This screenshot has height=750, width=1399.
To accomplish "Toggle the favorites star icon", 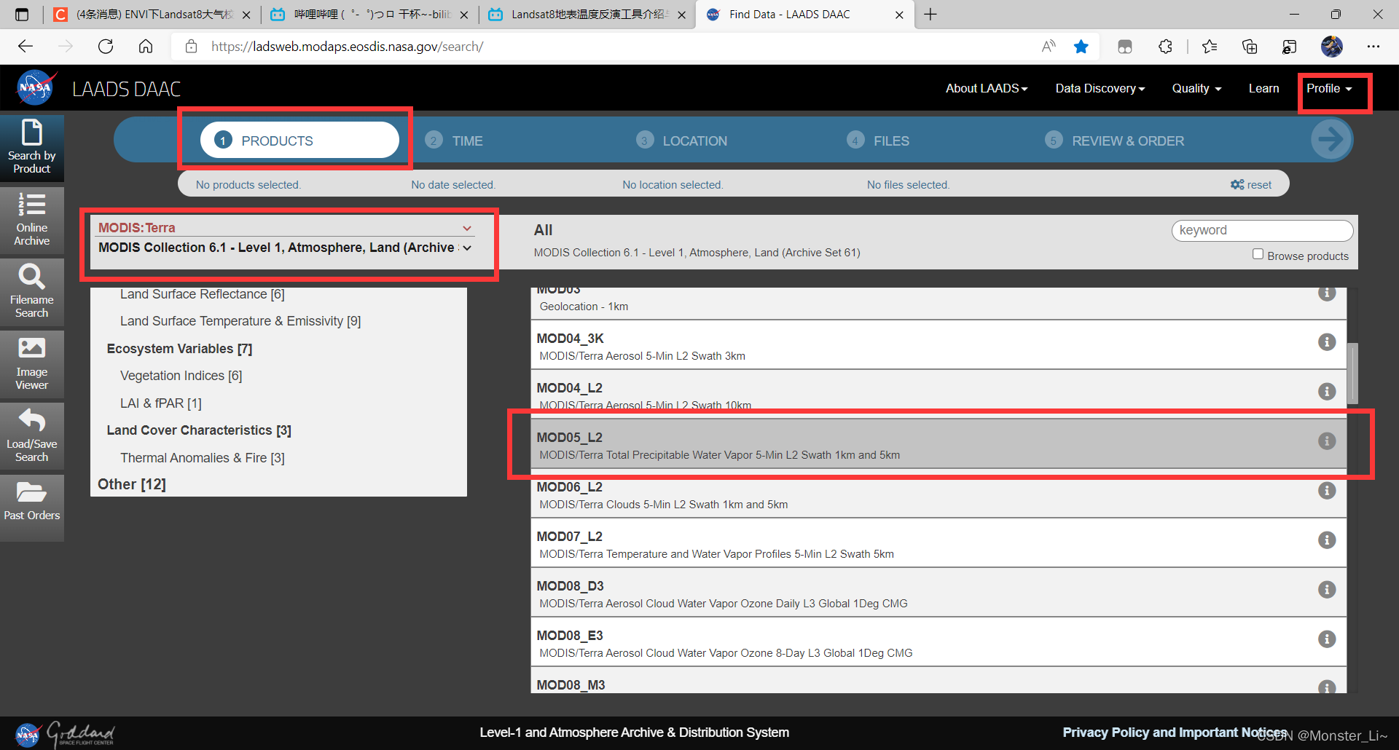I will point(1081,47).
